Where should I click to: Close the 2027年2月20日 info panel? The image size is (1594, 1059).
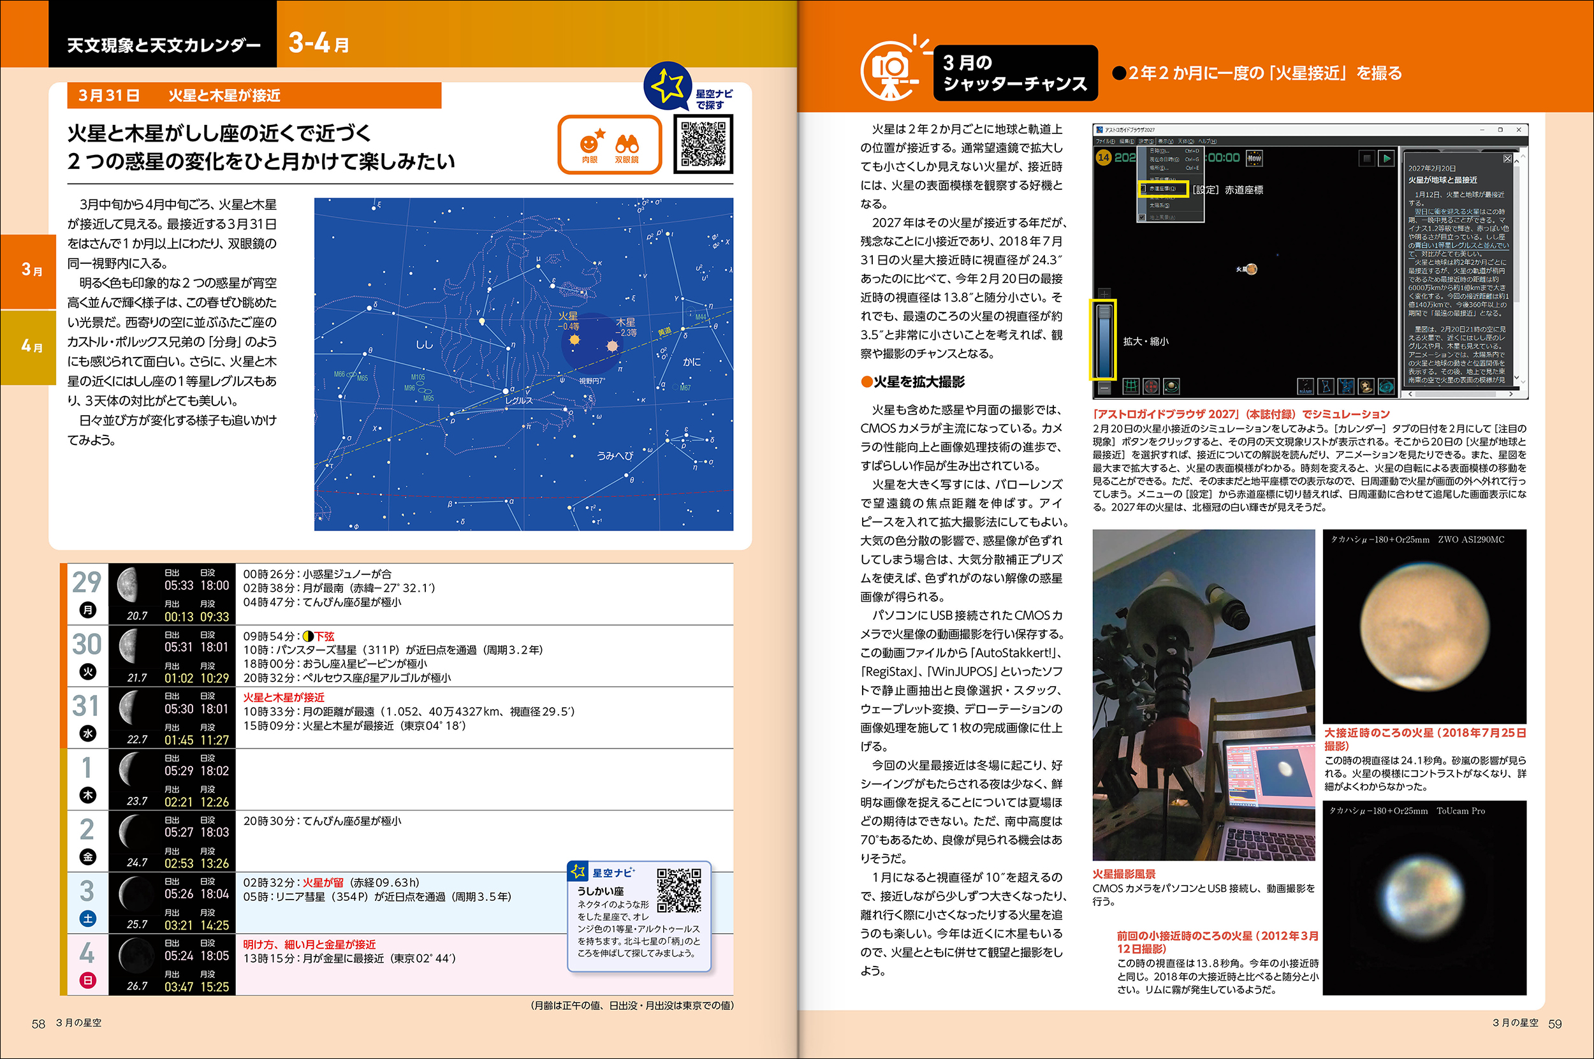(1507, 159)
